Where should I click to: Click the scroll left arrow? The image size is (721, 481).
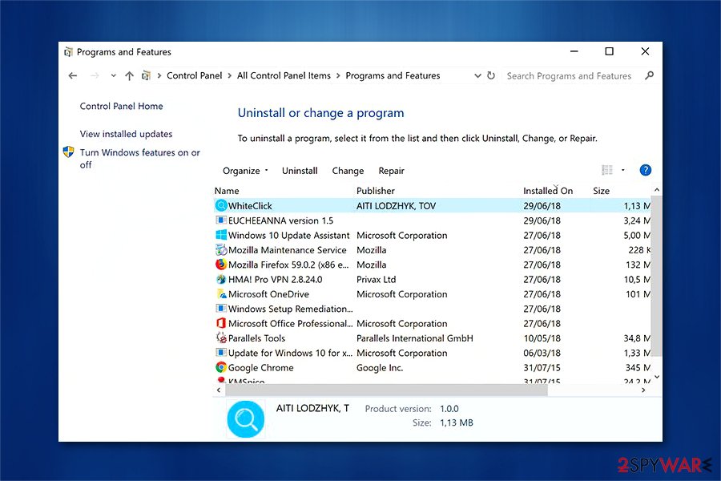pos(219,390)
